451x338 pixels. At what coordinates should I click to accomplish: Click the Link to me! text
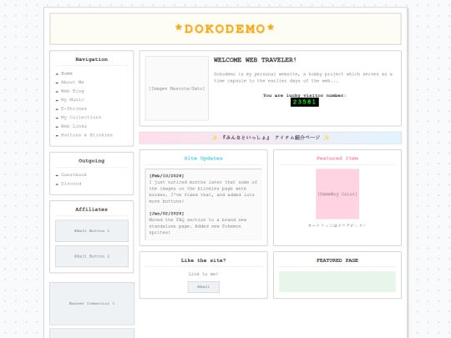click(203, 274)
